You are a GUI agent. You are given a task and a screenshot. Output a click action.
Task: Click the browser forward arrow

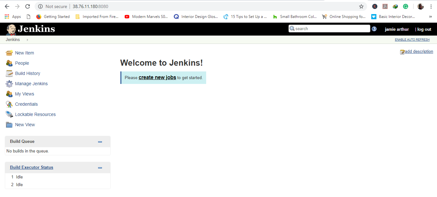click(x=17, y=6)
